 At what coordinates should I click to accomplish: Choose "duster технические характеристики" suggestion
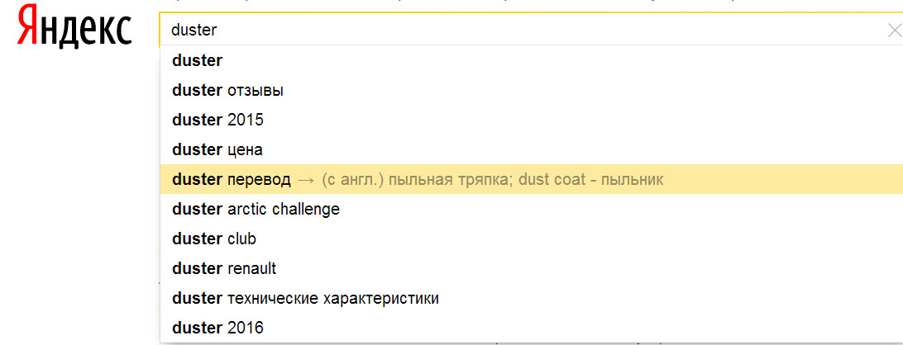(x=531, y=299)
